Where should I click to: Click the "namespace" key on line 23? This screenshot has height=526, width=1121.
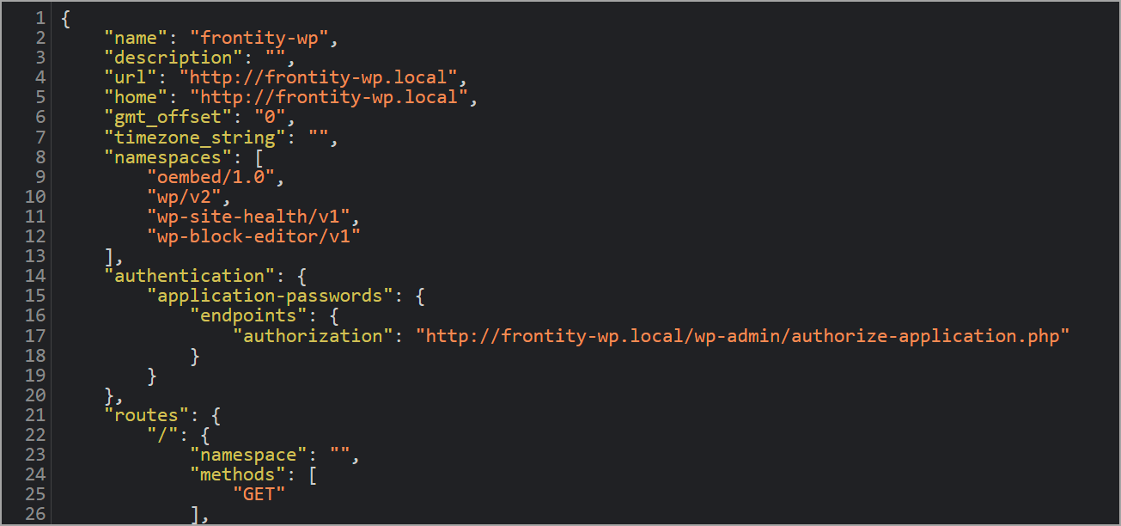(x=249, y=454)
